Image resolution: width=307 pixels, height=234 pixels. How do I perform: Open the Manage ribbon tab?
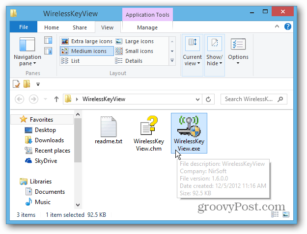click(147, 27)
